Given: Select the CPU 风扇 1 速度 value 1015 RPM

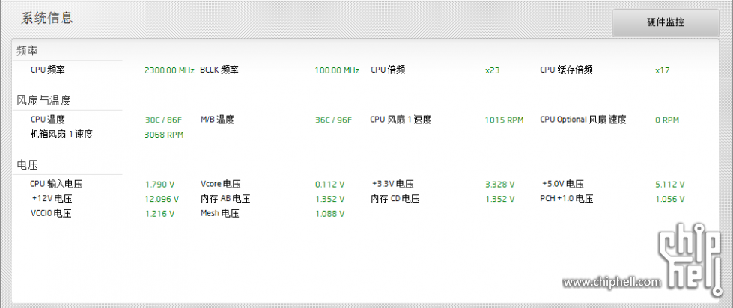Looking at the screenshot, I should [505, 120].
